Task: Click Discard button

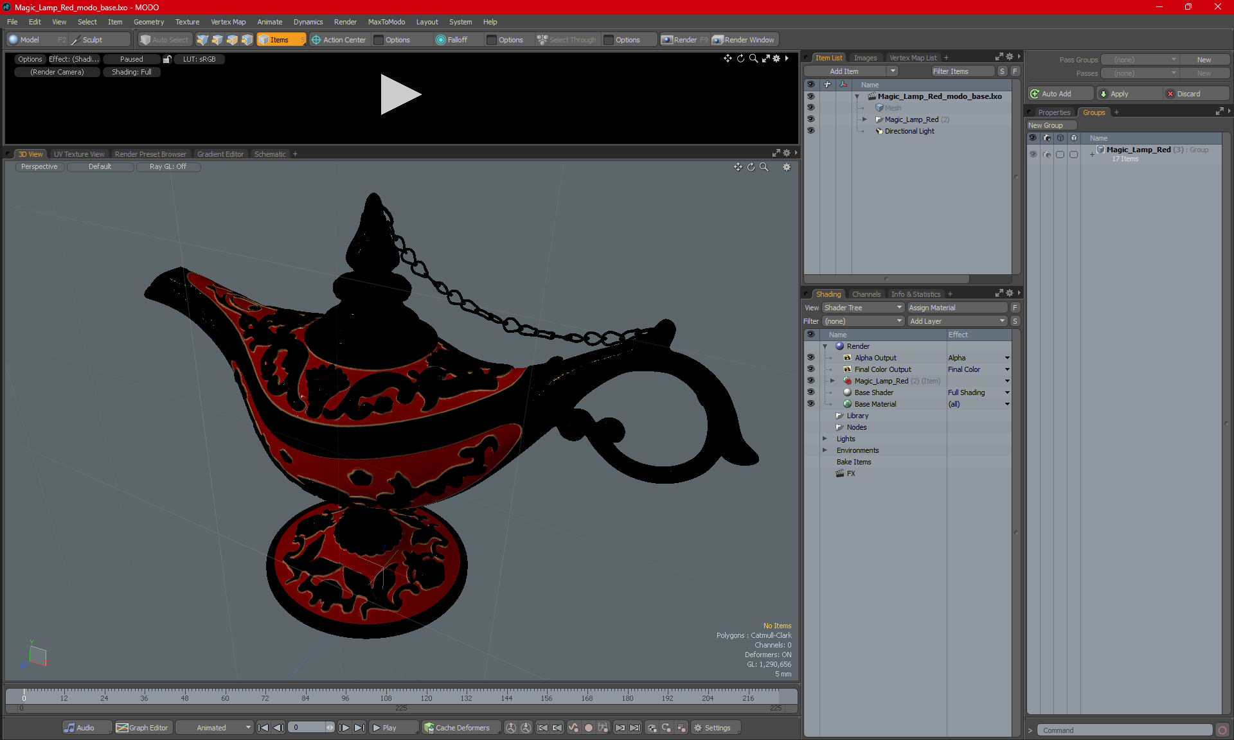Action: coord(1196,94)
